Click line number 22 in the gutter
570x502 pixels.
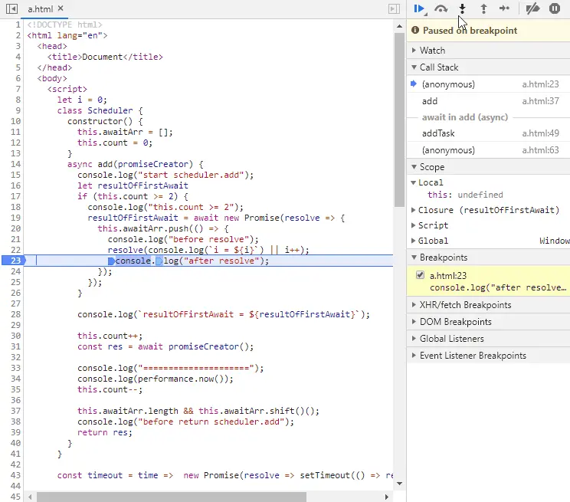click(x=15, y=250)
